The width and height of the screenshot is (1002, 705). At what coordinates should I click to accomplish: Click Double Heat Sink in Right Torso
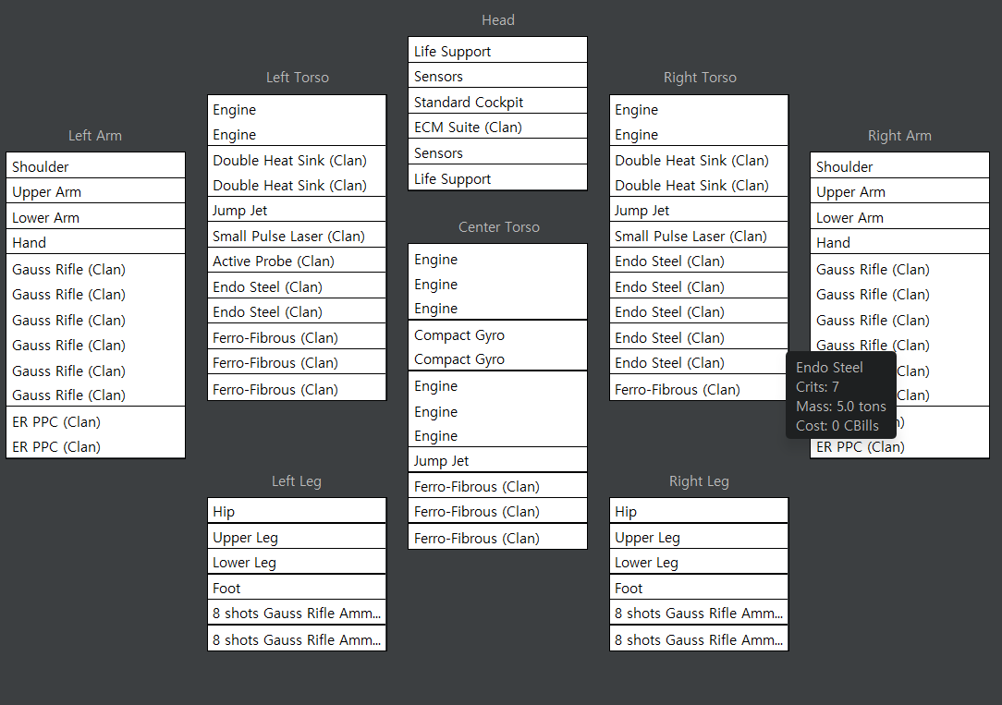699,172
